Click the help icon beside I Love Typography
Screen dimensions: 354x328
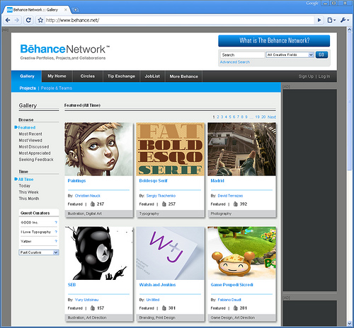pyautogui.click(x=56, y=232)
